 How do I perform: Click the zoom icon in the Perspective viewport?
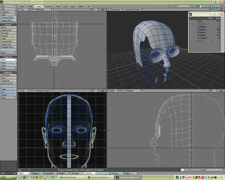point(218,9)
